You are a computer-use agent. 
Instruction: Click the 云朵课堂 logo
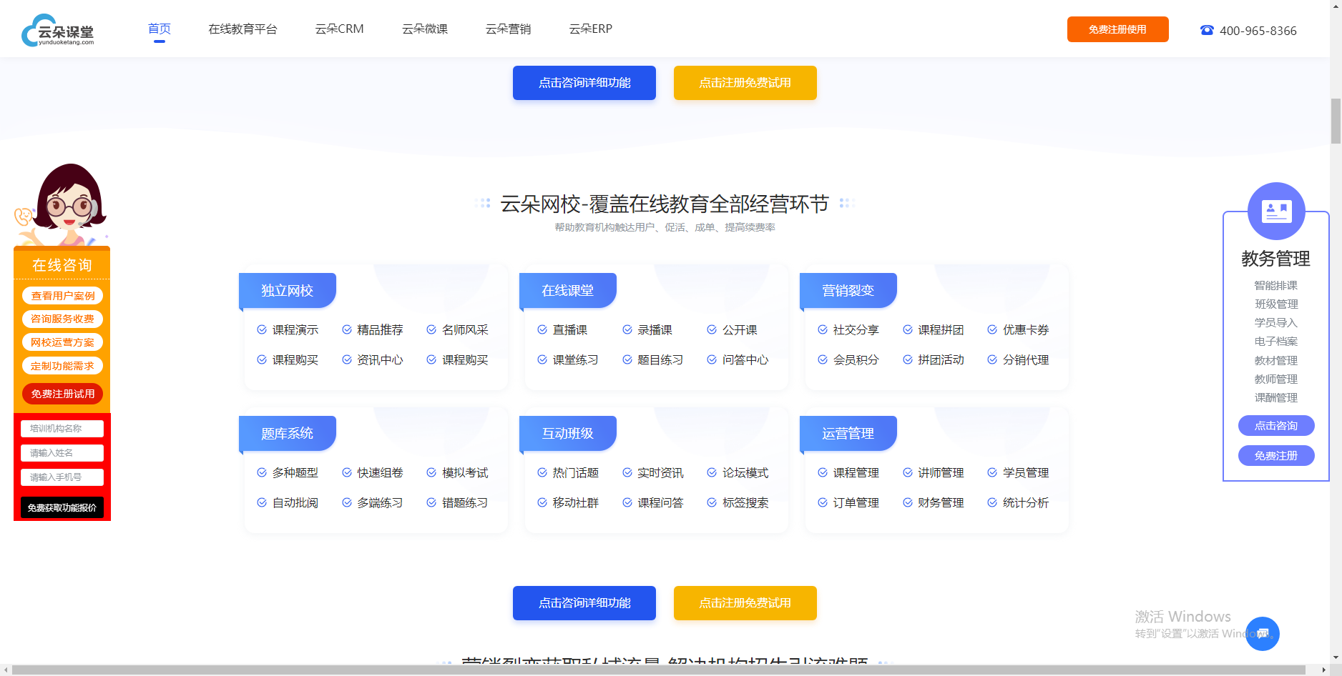pos(58,30)
